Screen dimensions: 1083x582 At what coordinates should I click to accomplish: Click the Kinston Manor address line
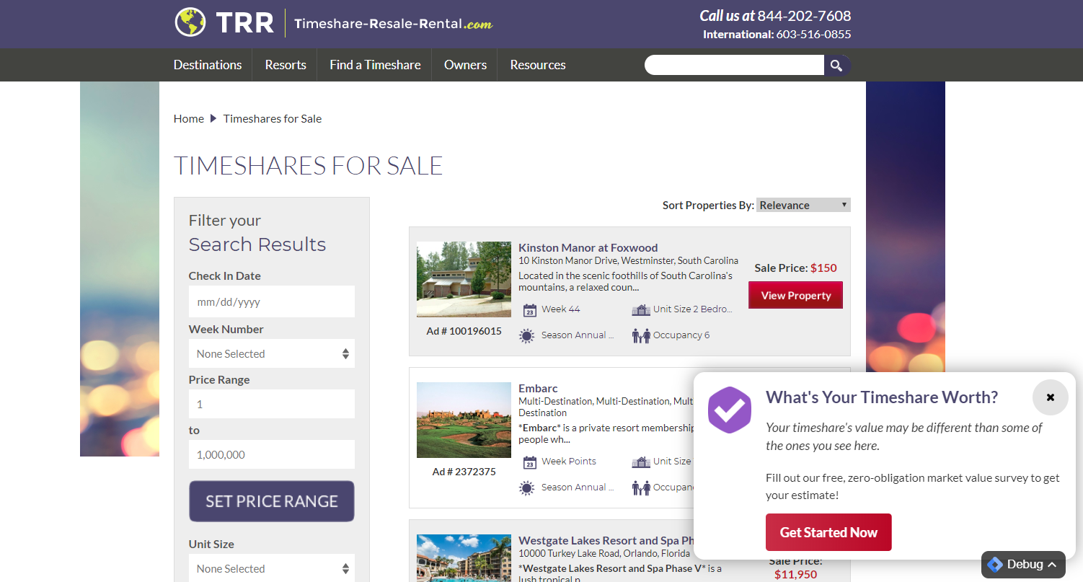click(x=628, y=260)
